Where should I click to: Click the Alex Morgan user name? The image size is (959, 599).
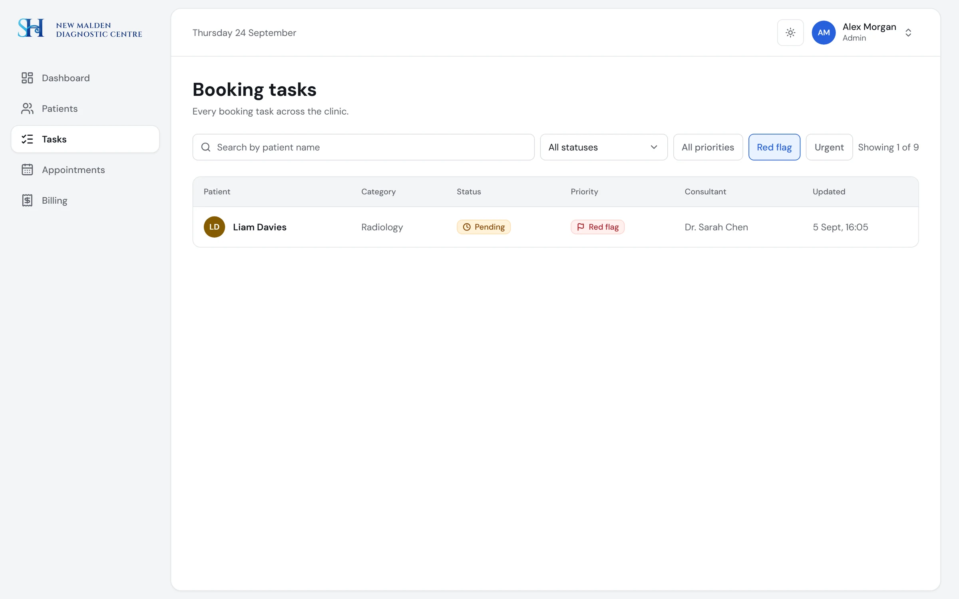tap(869, 27)
